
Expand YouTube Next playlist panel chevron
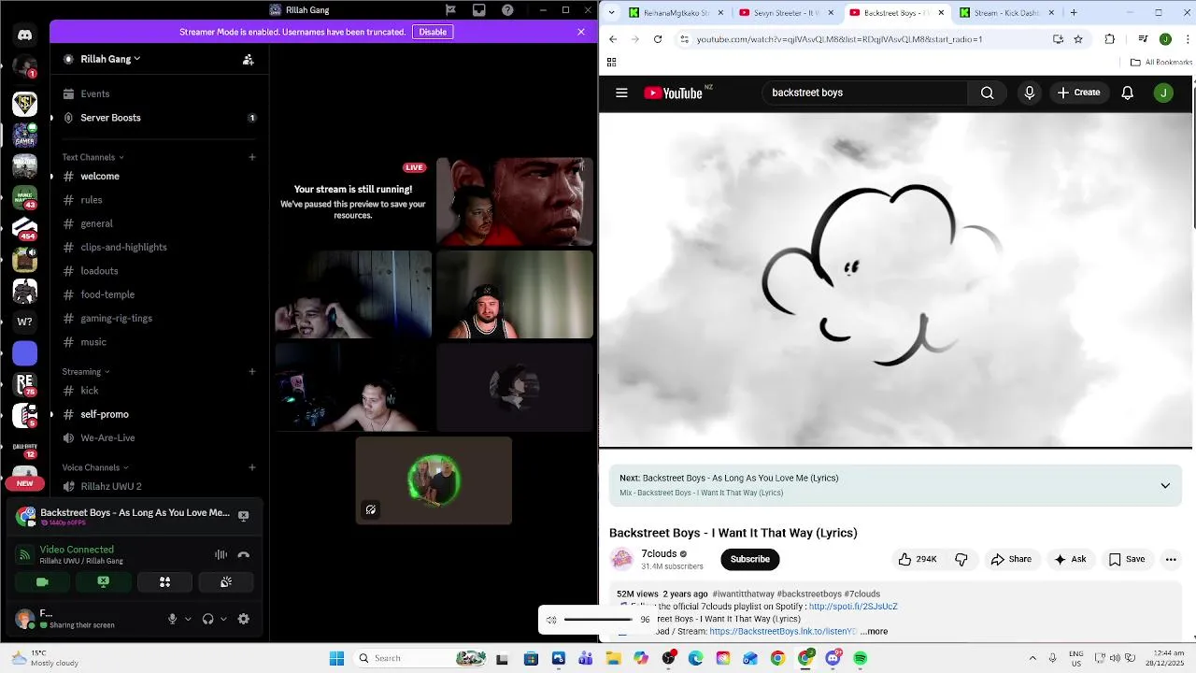(x=1165, y=485)
